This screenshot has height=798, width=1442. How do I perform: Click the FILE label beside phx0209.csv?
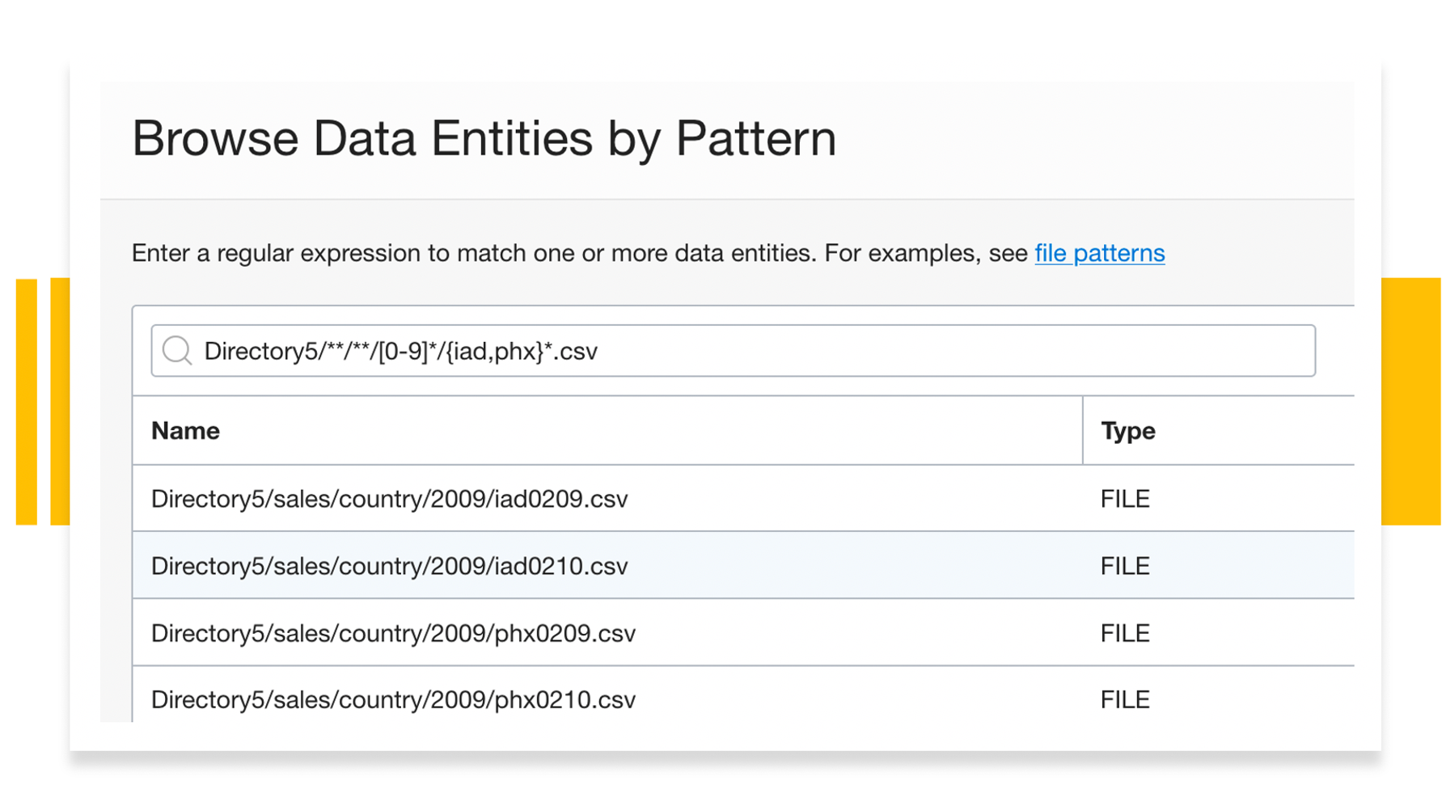(x=1124, y=633)
